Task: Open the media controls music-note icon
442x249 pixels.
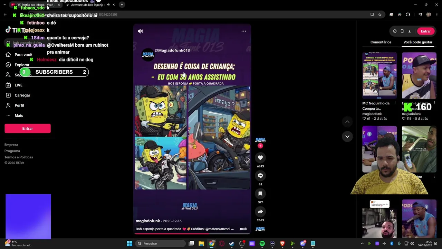Action: 420,15
